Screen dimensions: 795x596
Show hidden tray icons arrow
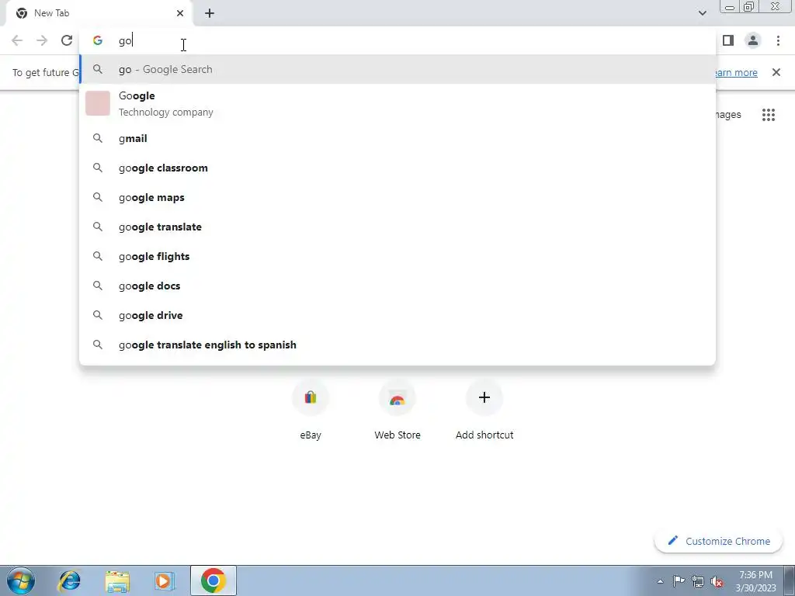(x=660, y=581)
